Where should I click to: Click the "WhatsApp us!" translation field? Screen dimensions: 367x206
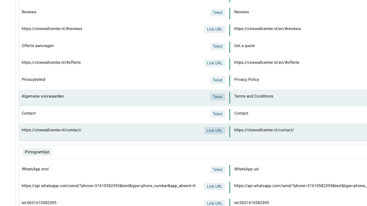point(246,169)
